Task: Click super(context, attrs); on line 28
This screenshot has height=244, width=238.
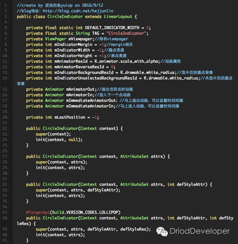Action: (x=61, y=162)
